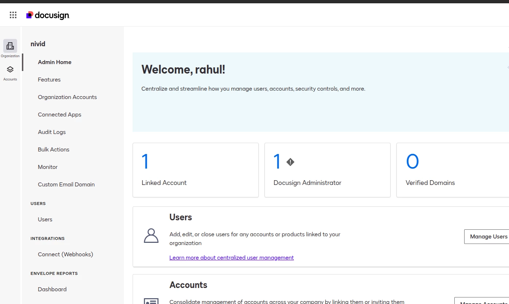Open Connect (Webhooks) integration
Screen dimensions: 509x304
(x=66, y=254)
